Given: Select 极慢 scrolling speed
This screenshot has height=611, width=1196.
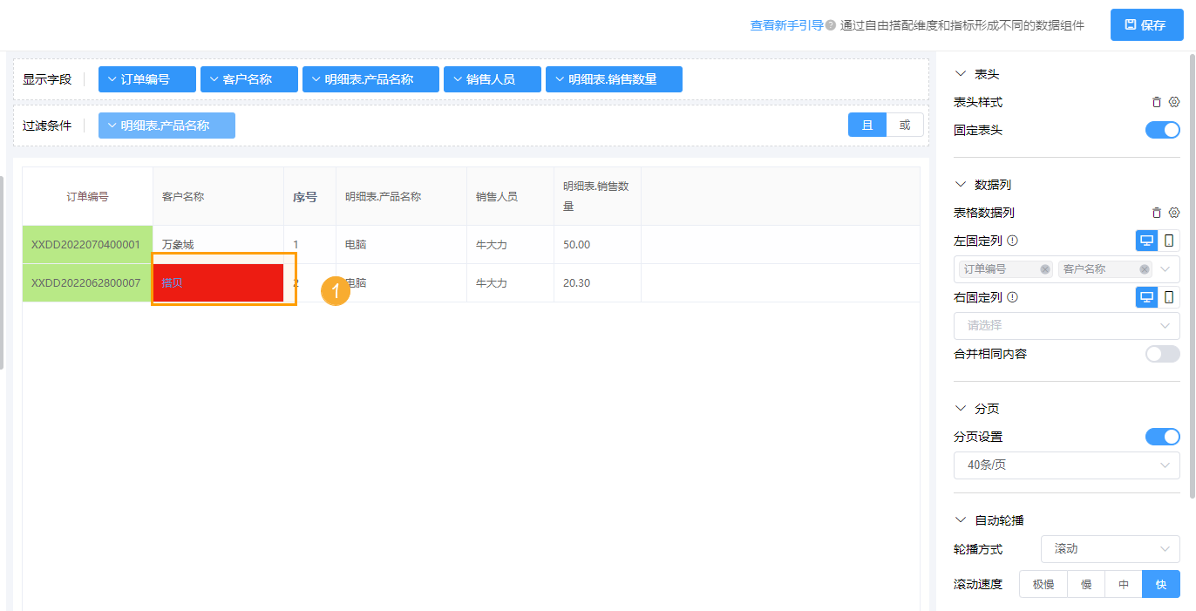Looking at the screenshot, I should pyautogui.click(x=1043, y=583).
